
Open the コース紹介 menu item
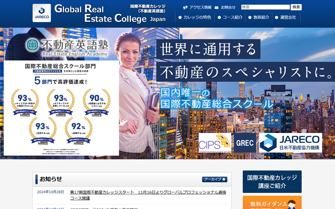(232, 17)
